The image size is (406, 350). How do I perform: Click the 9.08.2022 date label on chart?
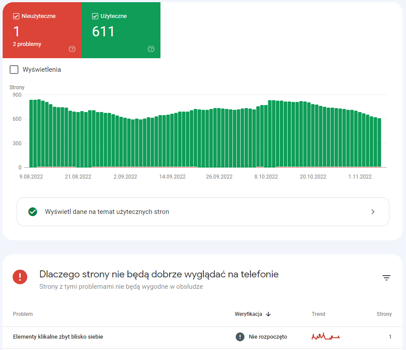tap(31, 177)
